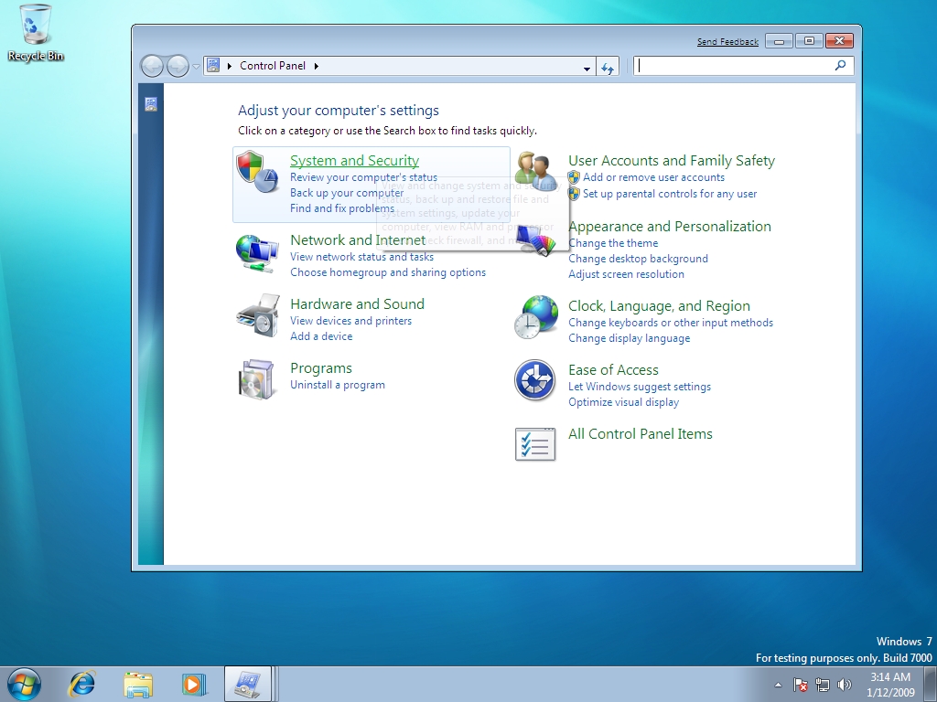
Task: Launch Internet Explorer from the taskbar
Action: click(81, 684)
